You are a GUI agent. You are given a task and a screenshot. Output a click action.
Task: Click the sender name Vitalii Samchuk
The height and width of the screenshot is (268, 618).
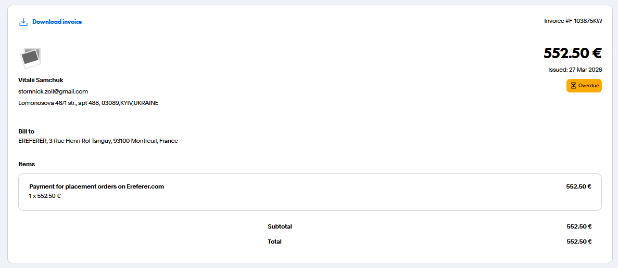41,80
